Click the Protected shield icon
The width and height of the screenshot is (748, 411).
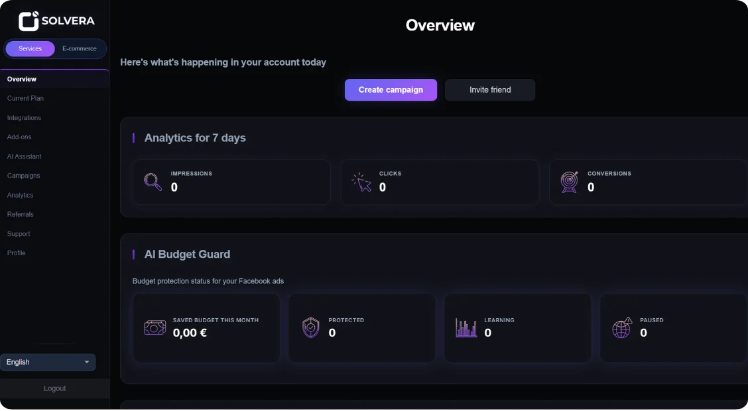(311, 327)
